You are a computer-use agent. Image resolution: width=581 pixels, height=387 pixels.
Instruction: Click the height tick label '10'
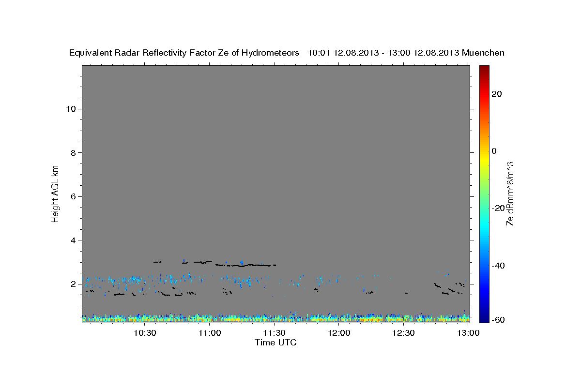pos(71,109)
